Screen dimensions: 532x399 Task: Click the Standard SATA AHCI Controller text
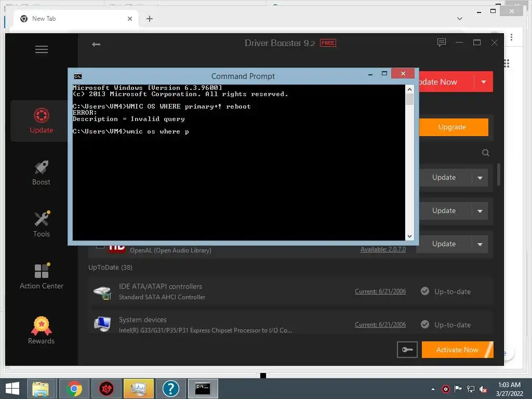162,297
